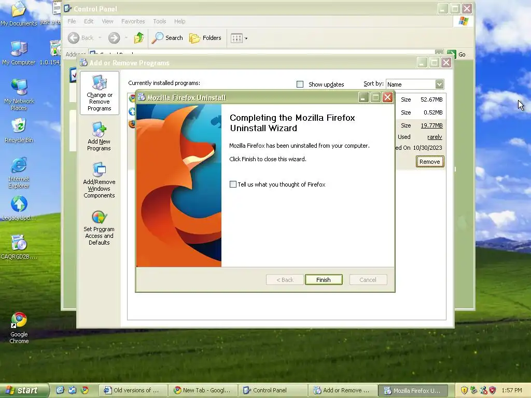Click the 'rarely' used frequency link
Image resolution: width=531 pixels, height=398 pixels.
(435, 137)
